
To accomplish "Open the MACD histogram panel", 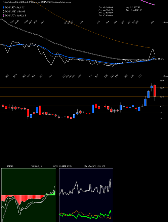I will [x=29, y=195].
